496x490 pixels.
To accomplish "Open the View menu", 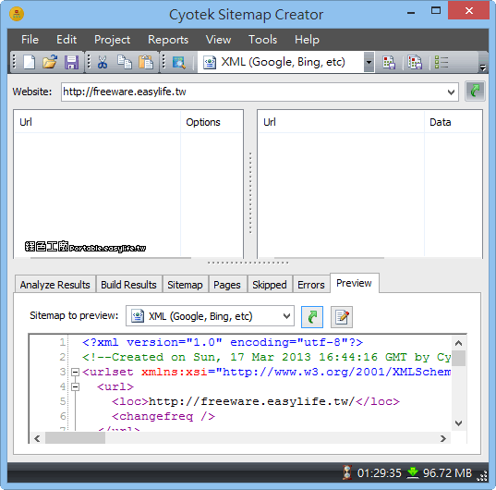I will click(x=218, y=40).
